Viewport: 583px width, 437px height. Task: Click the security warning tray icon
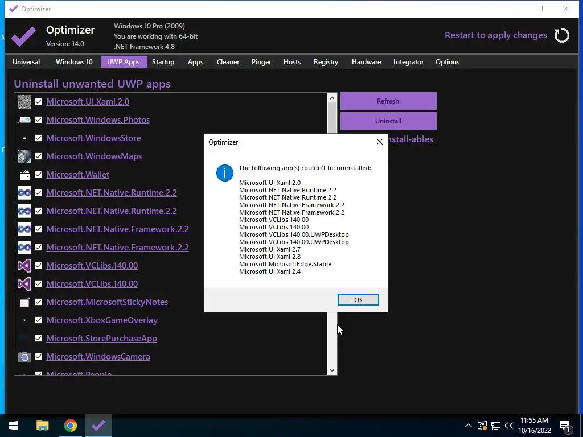(x=482, y=426)
